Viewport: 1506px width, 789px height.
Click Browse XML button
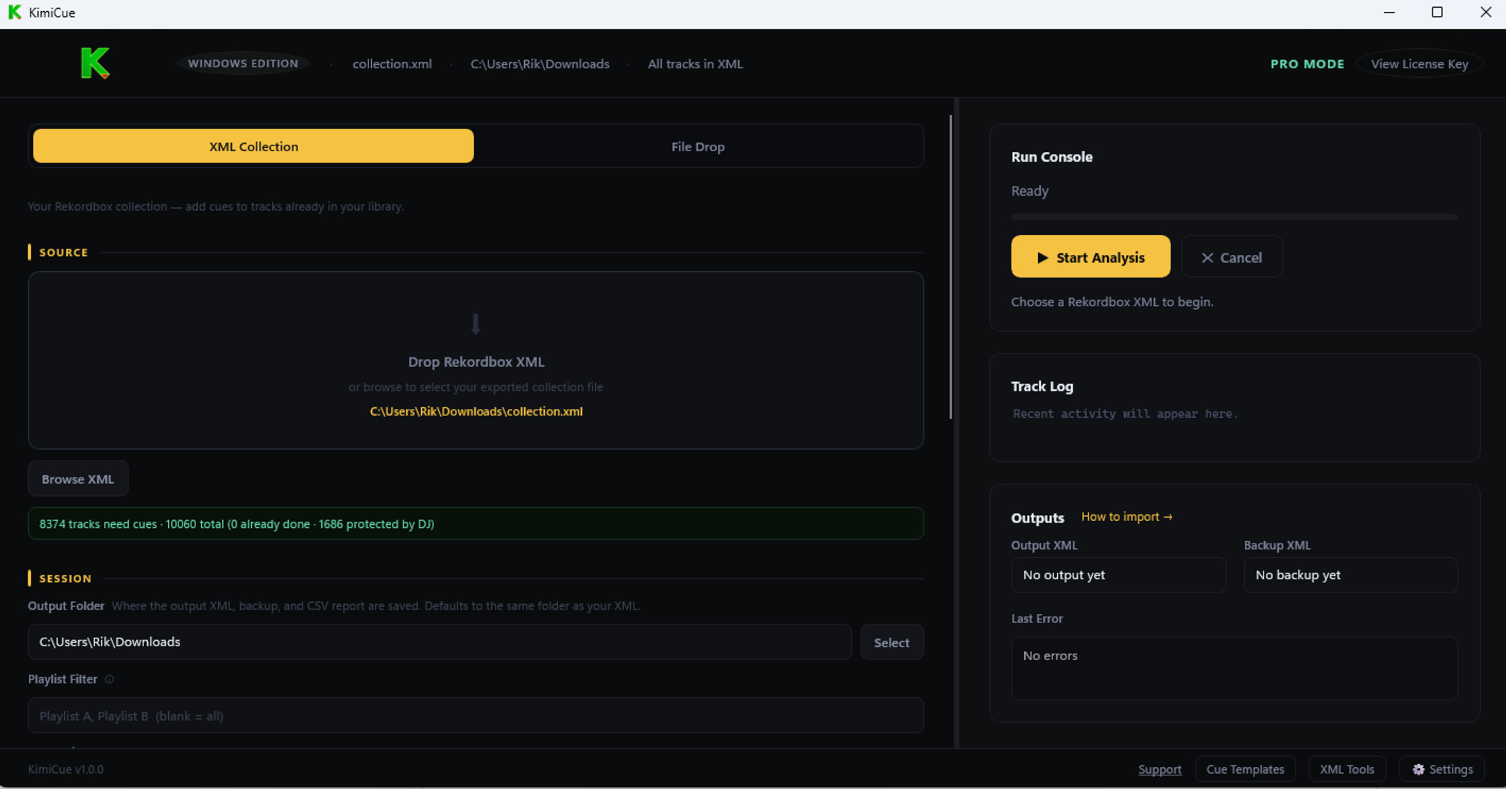click(78, 479)
